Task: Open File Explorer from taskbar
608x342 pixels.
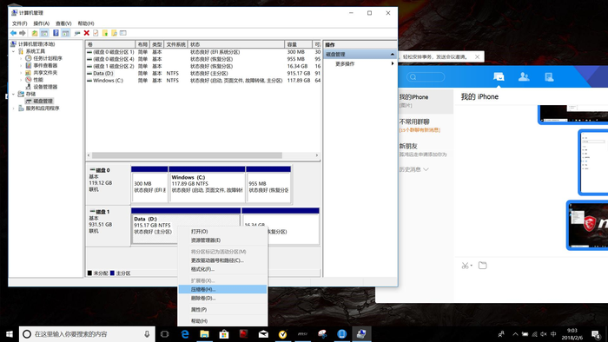Action: tap(204, 334)
